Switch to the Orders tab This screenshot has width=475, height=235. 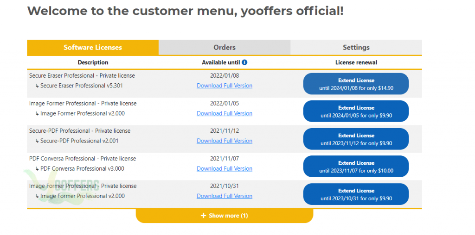point(225,48)
